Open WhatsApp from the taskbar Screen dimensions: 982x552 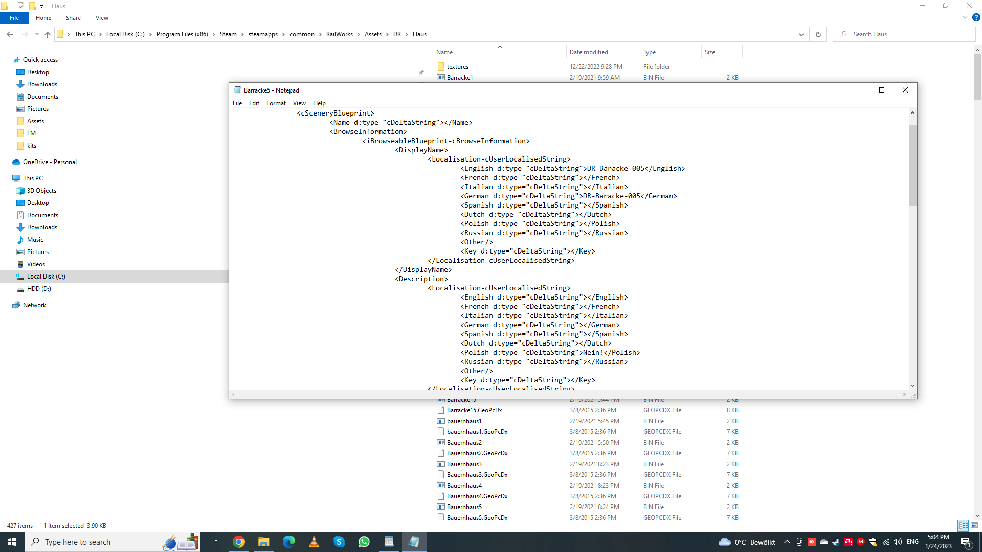(x=364, y=542)
